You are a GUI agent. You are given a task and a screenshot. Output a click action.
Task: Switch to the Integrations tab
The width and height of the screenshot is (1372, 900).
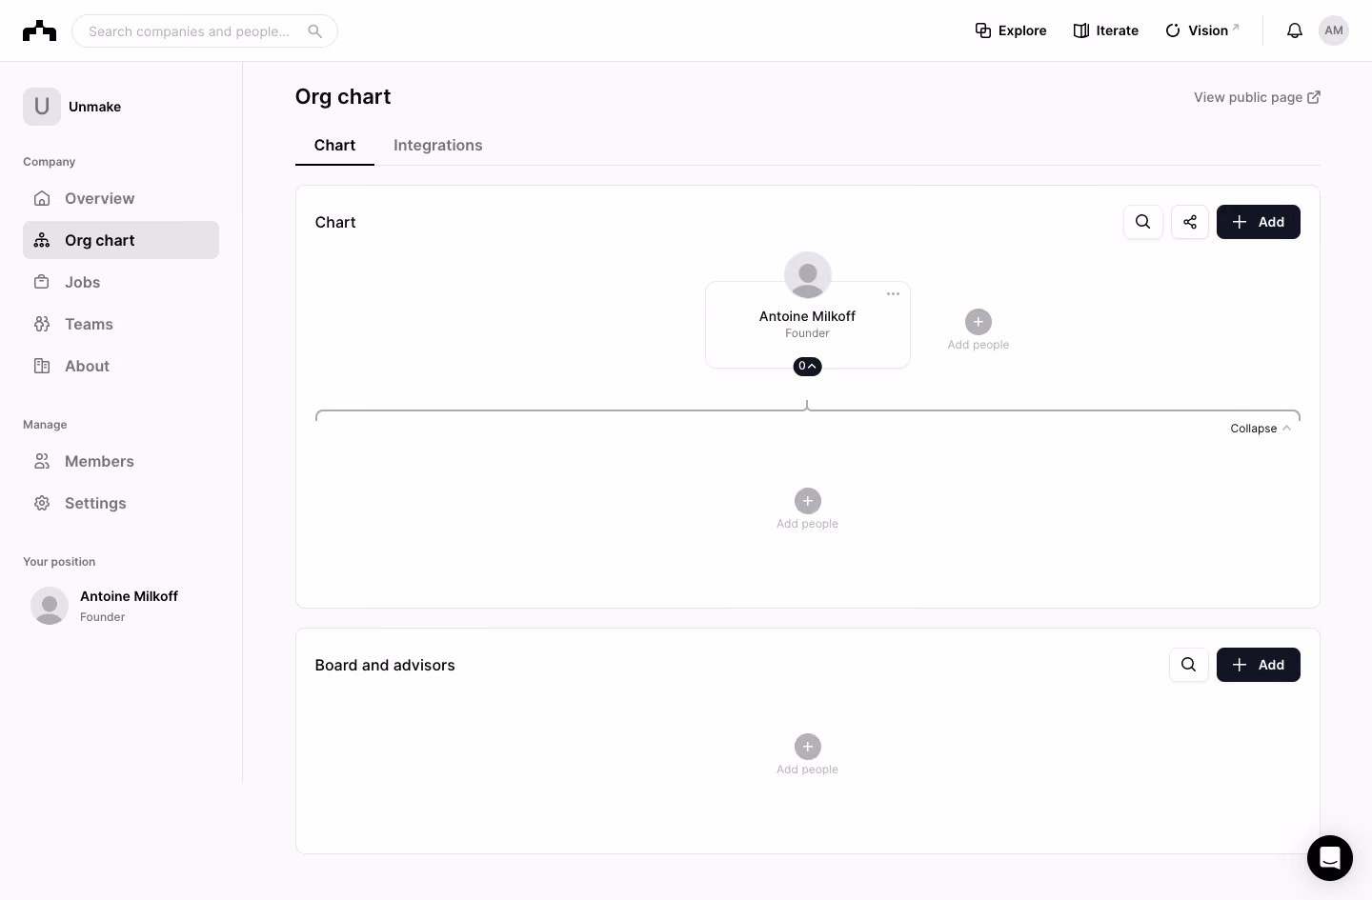[x=438, y=146]
